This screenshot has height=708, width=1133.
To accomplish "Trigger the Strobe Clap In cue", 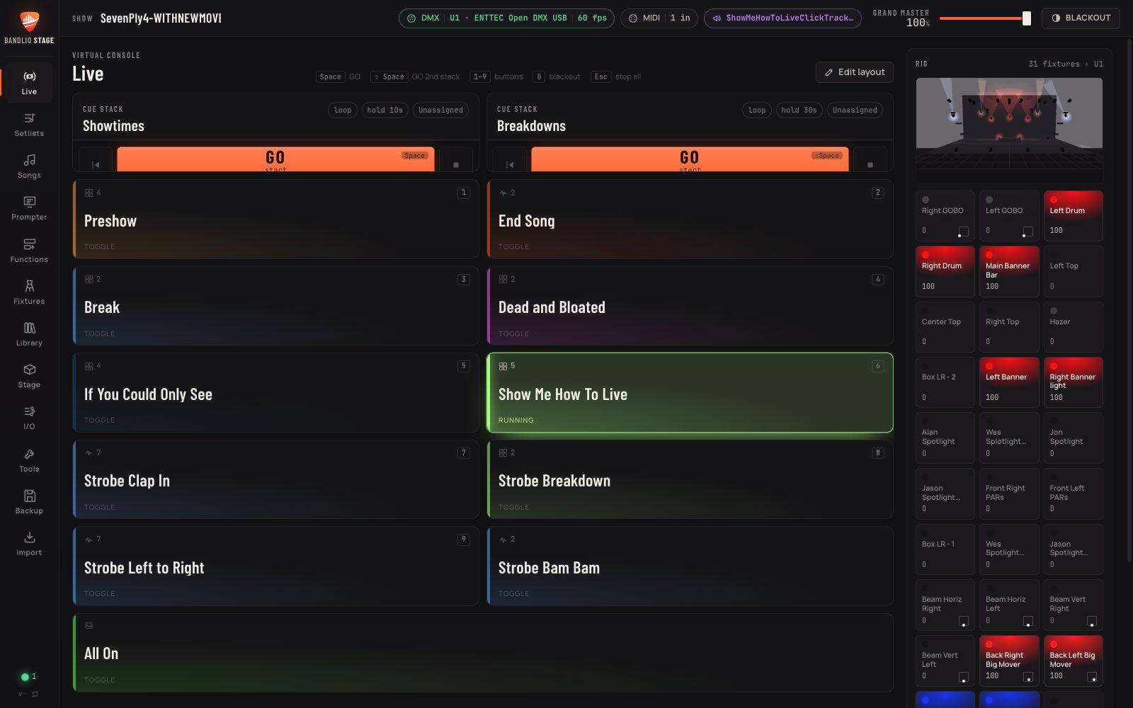I will point(276,479).
